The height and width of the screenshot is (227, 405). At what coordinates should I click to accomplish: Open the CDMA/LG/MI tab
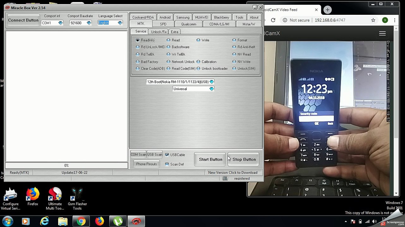(219, 24)
